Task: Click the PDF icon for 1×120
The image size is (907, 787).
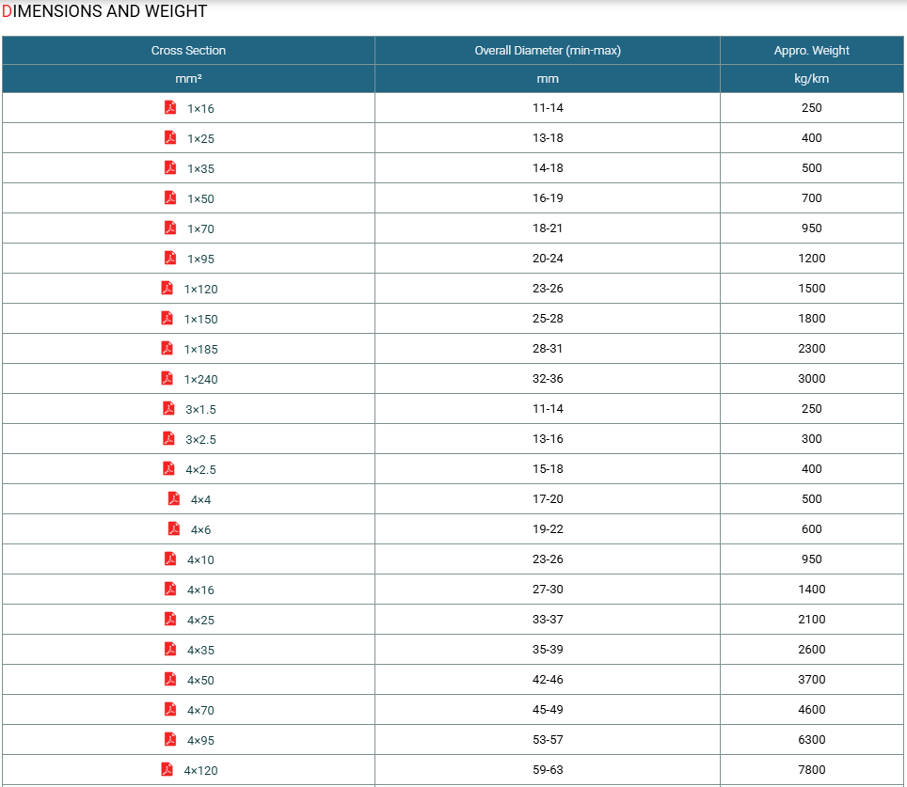Action: coord(167,288)
